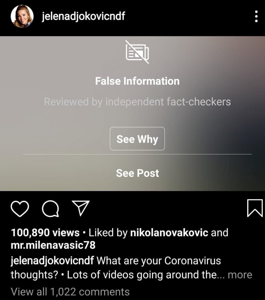Click the False Information heading
265x300 pixels.
click(137, 81)
